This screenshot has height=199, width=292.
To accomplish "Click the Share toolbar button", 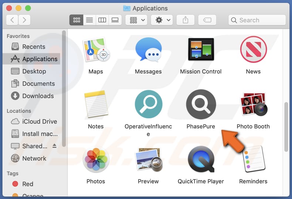I will 185,20.
